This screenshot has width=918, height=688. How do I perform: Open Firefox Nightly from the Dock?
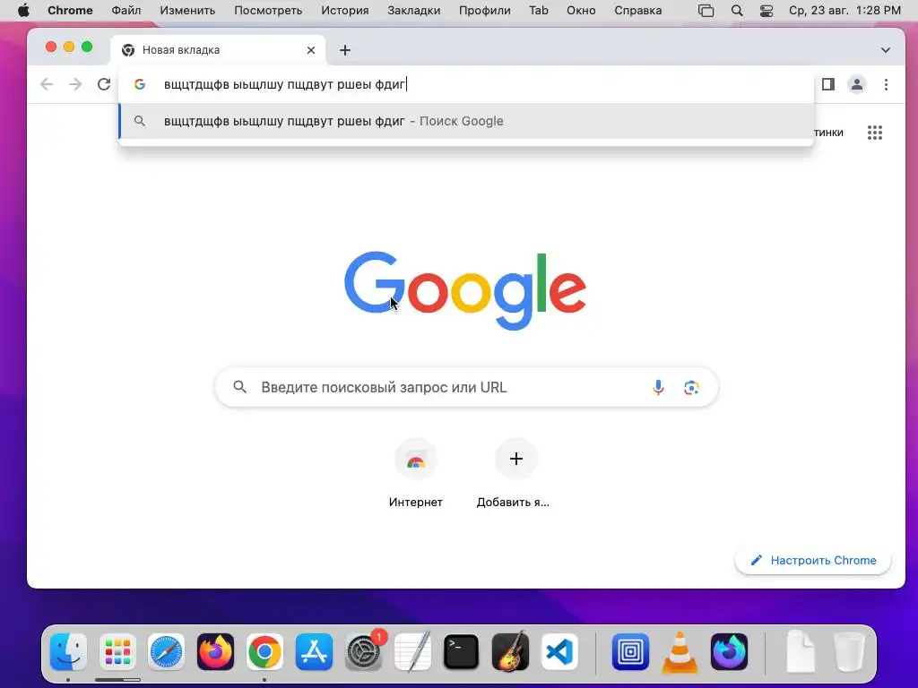pyautogui.click(x=729, y=651)
